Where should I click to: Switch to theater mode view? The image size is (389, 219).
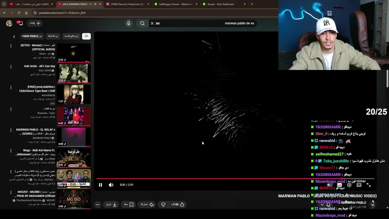coord(359,185)
